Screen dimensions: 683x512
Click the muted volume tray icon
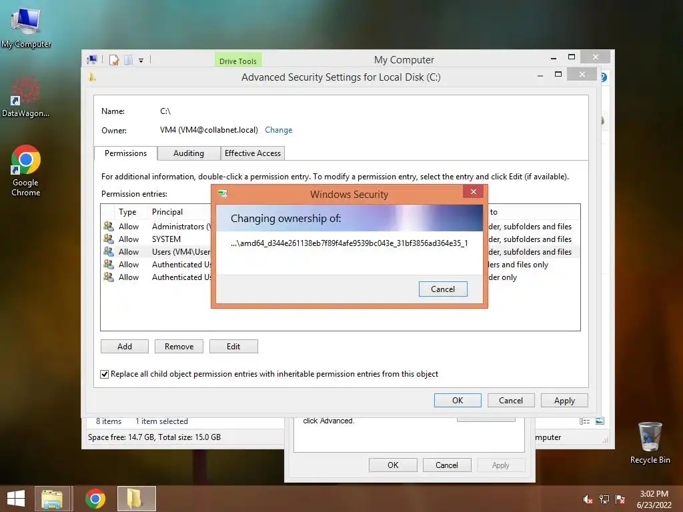coord(588,499)
